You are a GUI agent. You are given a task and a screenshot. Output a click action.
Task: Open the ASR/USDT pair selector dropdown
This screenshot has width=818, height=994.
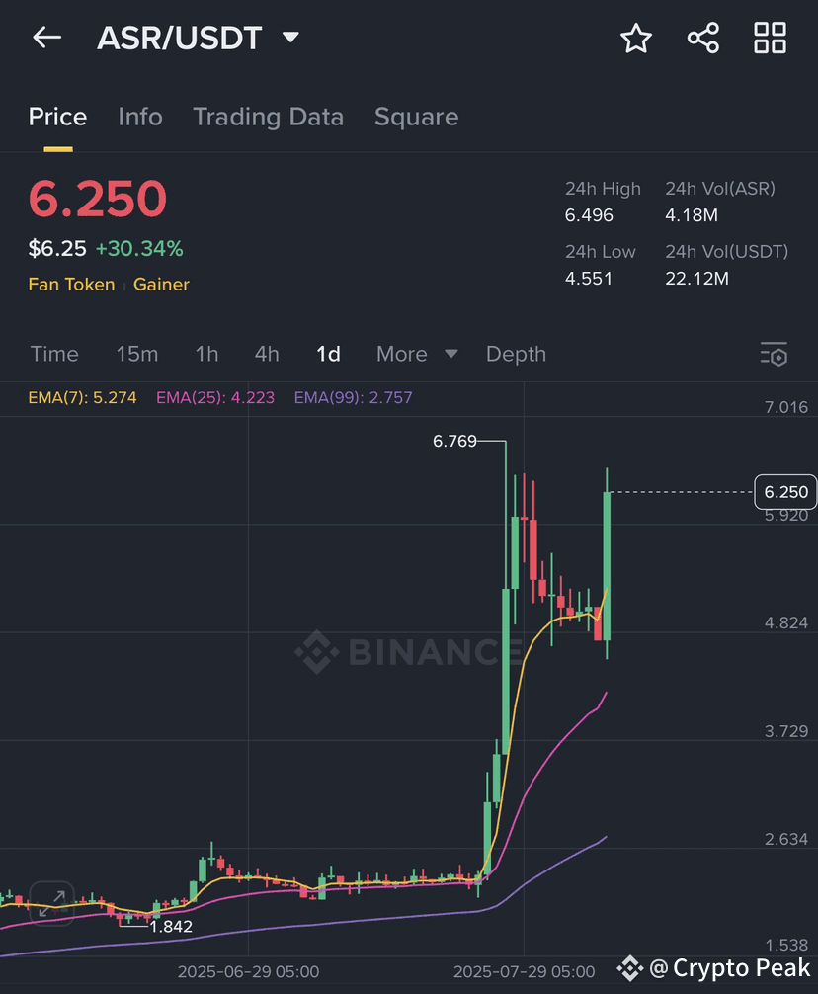[199, 38]
